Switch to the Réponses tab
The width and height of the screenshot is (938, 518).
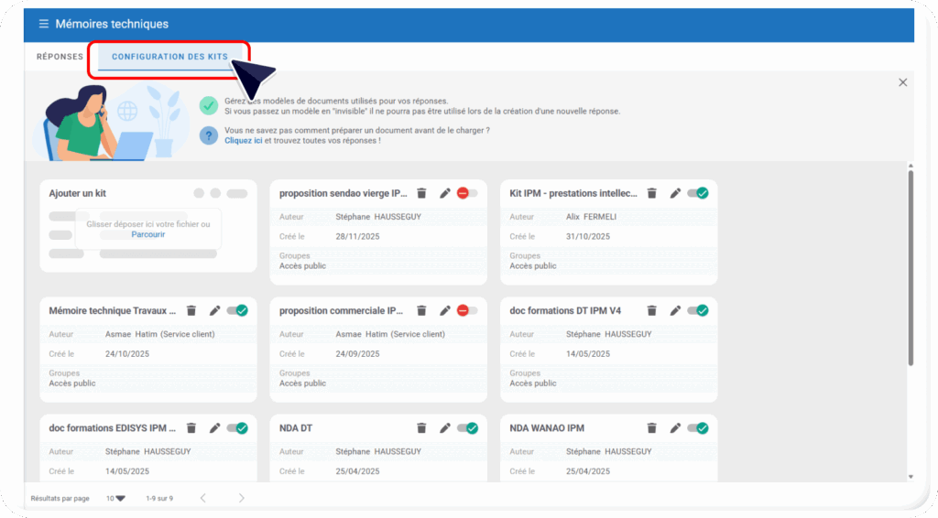(60, 57)
